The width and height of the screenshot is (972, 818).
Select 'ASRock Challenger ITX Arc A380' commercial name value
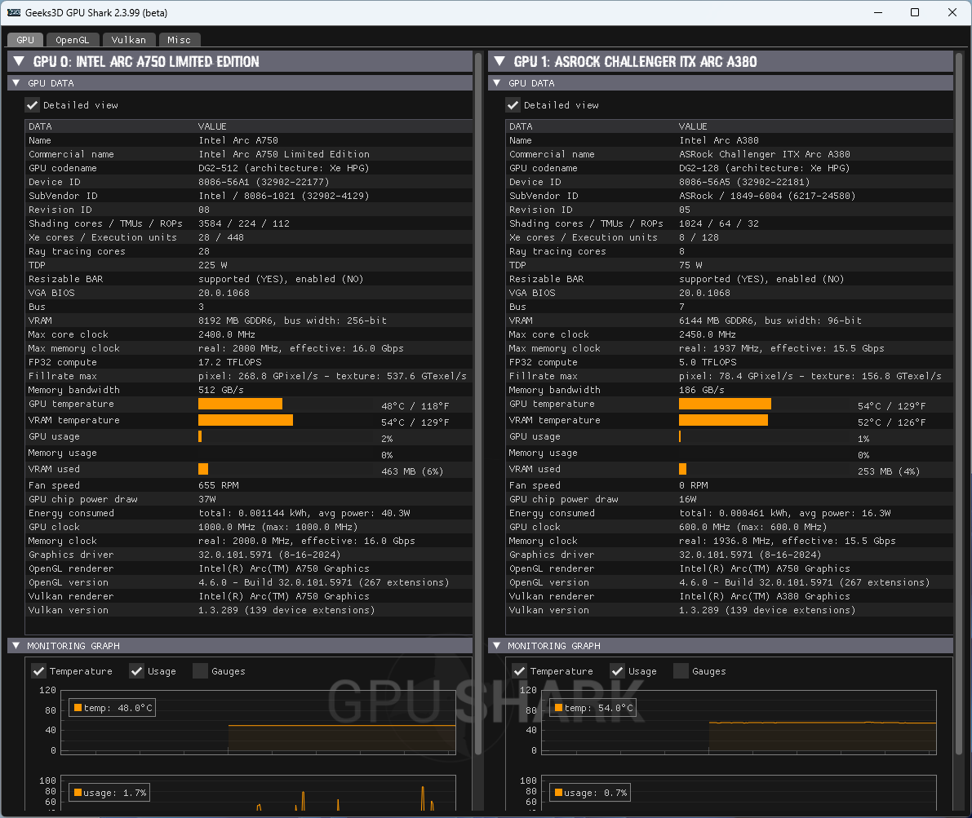pyautogui.click(x=765, y=154)
